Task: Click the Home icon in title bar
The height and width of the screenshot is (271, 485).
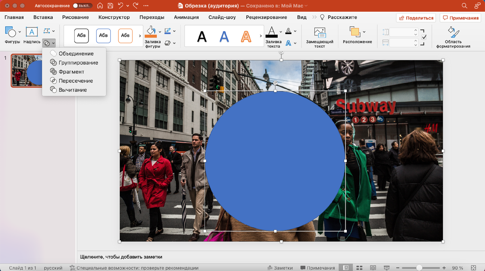Action: (100, 6)
